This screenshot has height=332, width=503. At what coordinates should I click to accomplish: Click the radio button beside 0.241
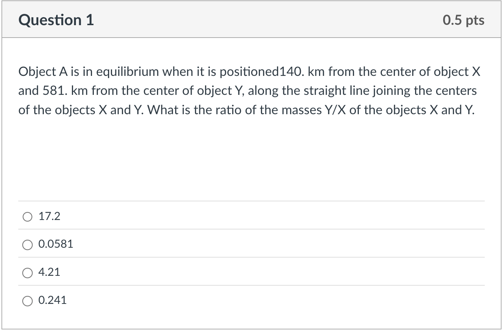(27, 301)
